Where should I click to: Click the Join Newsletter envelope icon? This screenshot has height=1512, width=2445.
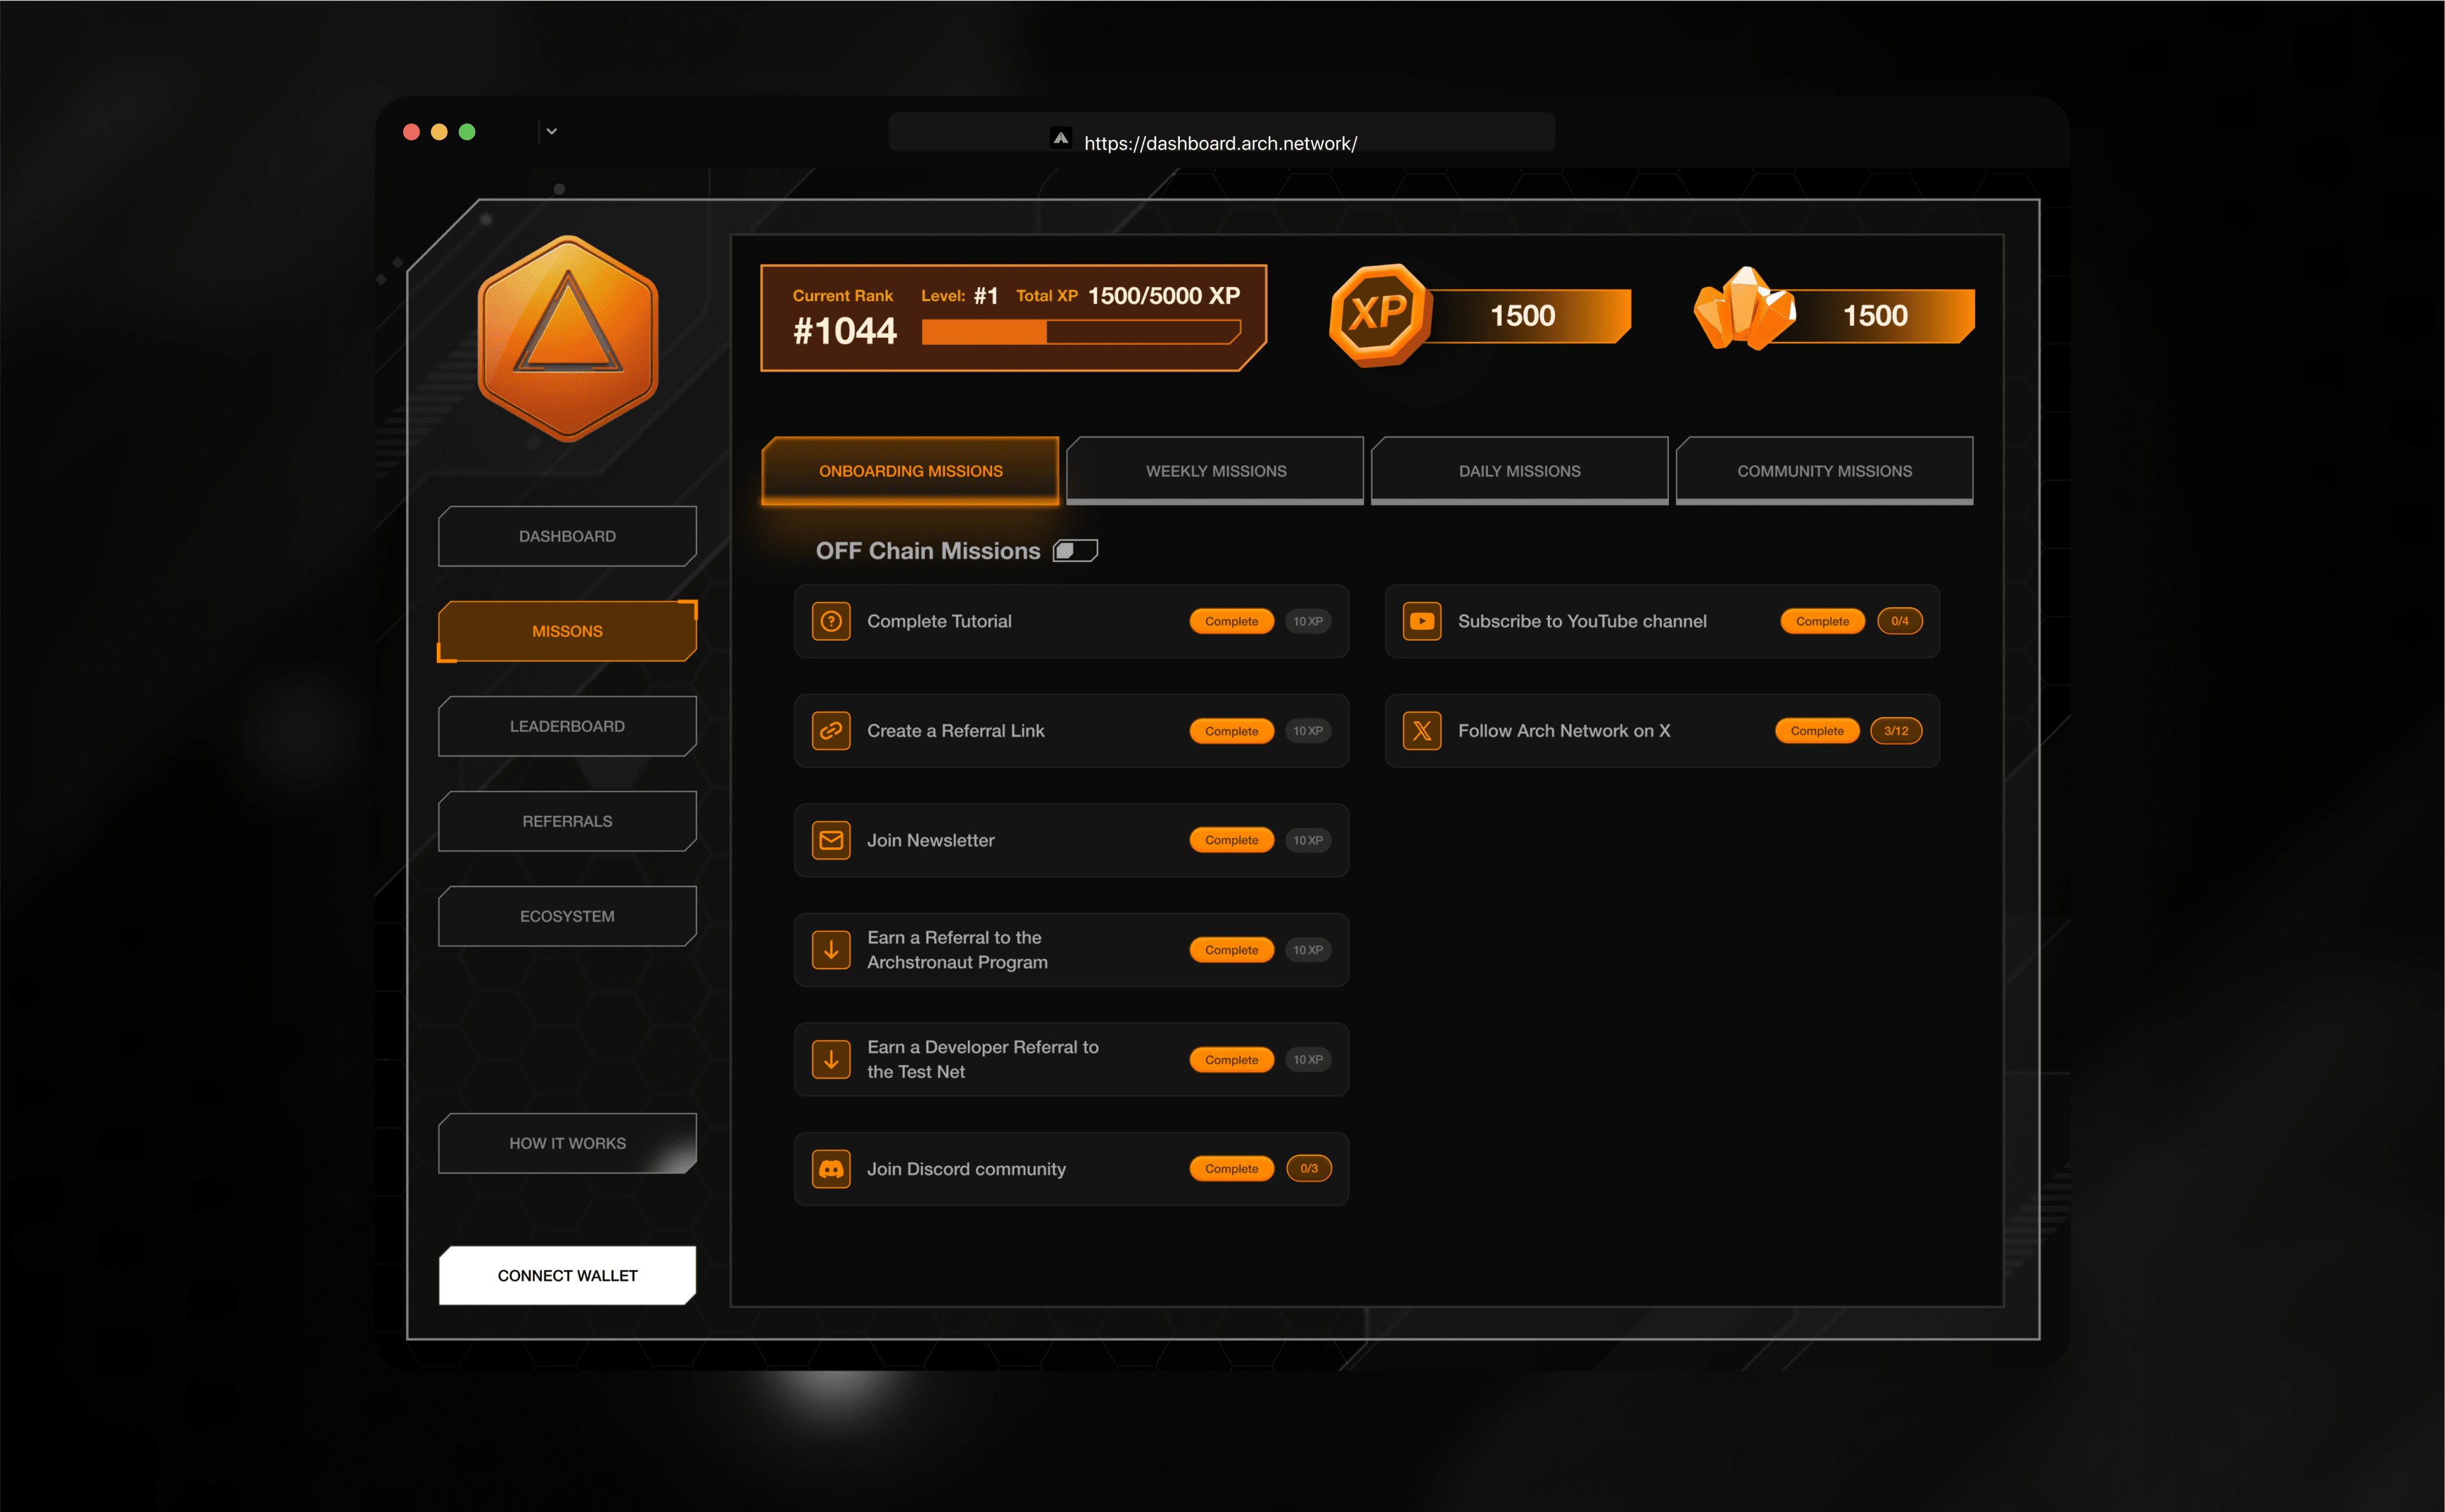pos(830,840)
